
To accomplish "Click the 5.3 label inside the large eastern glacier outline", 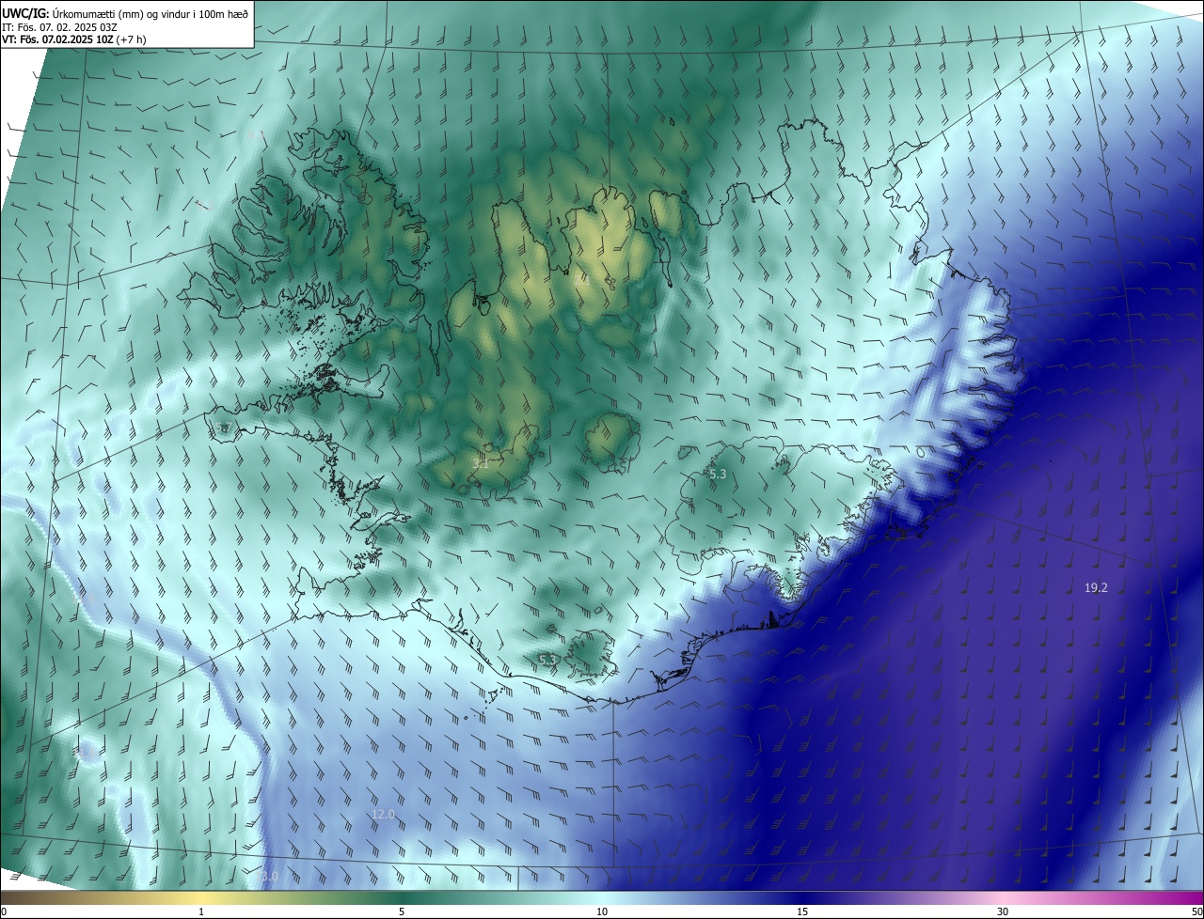I will (718, 475).
